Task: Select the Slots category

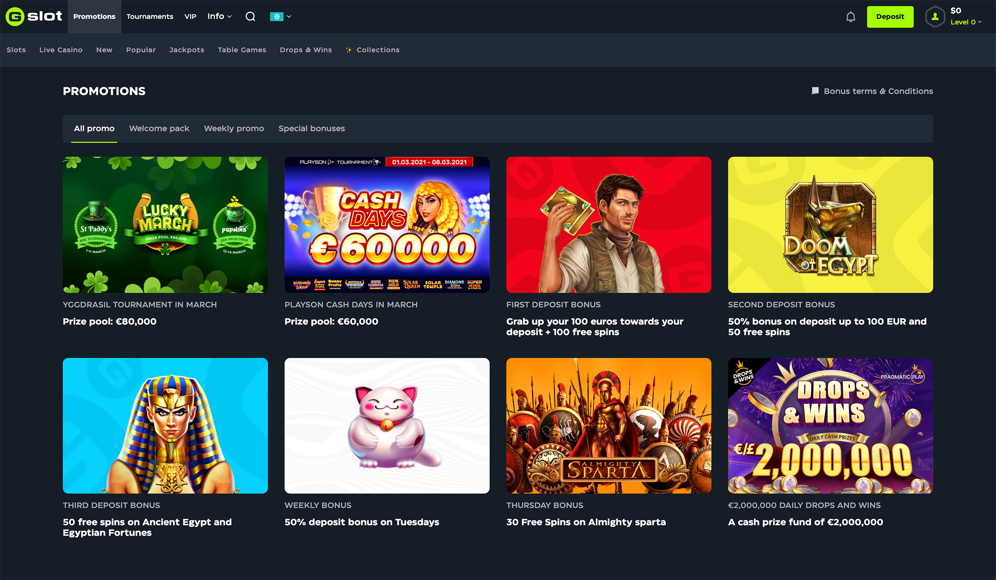Action: [16, 50]
